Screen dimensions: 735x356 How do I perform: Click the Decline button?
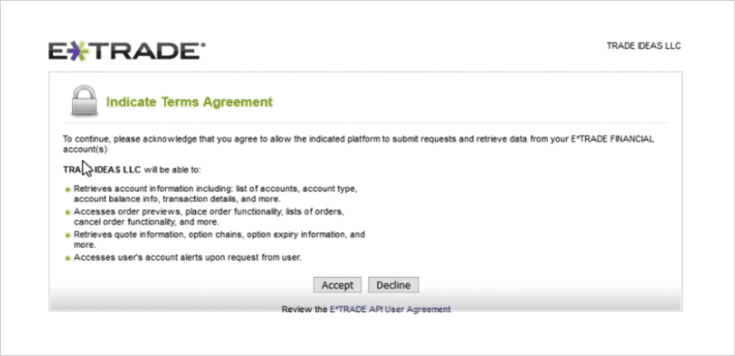click(x=394, y=284)
